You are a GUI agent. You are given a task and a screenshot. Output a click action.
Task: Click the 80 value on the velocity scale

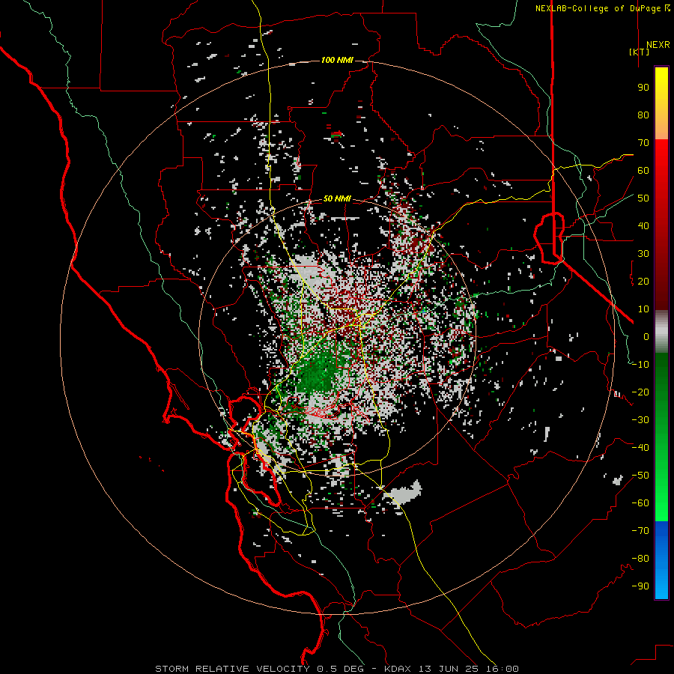point(643,115)
